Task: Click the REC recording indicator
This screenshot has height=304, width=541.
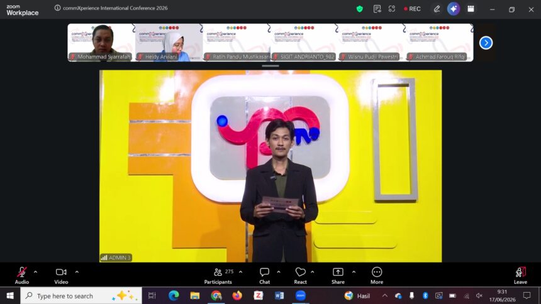Action: click(x=412, y=9)
